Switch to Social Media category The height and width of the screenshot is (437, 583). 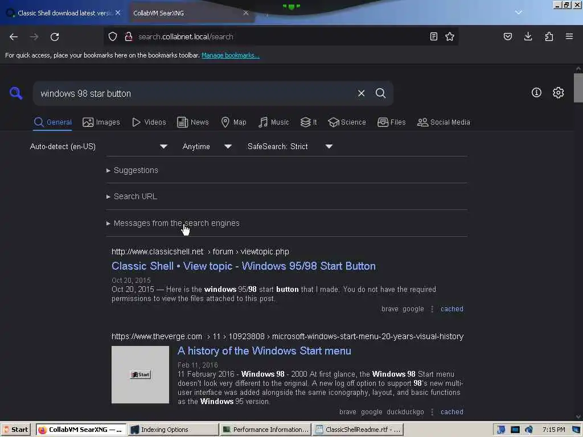click(444, 122)
